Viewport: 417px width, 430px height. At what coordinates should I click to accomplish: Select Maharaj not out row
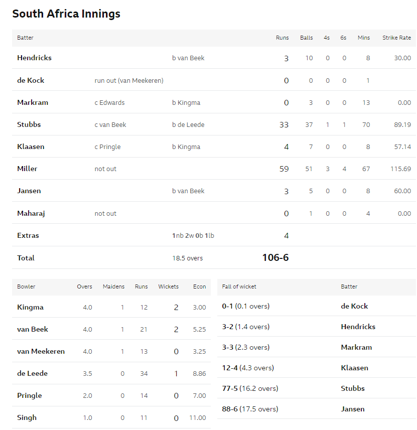click(x=214, y=213)
